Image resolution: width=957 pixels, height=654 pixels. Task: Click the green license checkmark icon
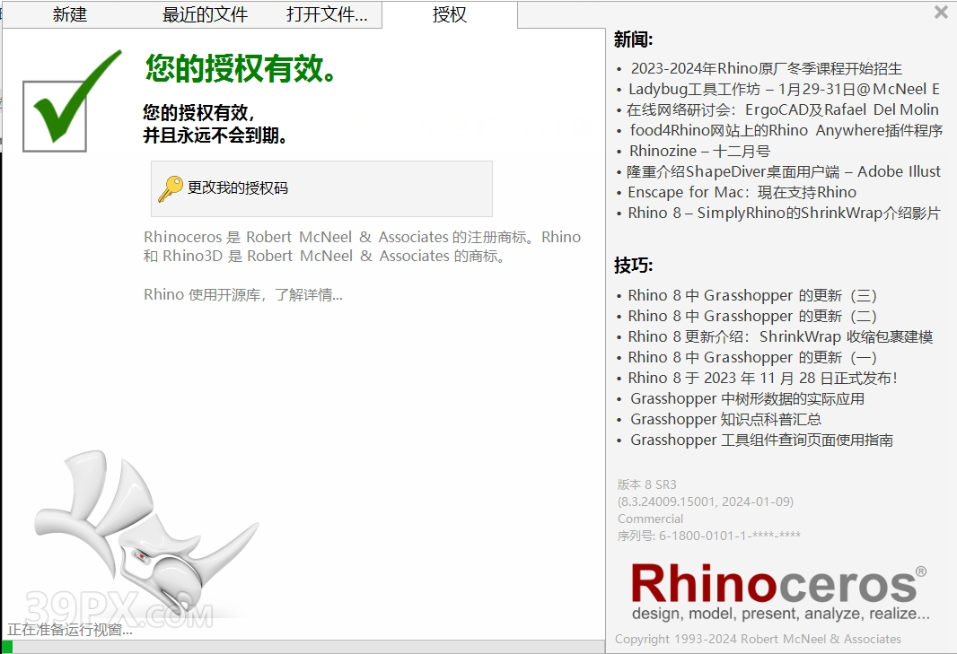coord(72,100)
